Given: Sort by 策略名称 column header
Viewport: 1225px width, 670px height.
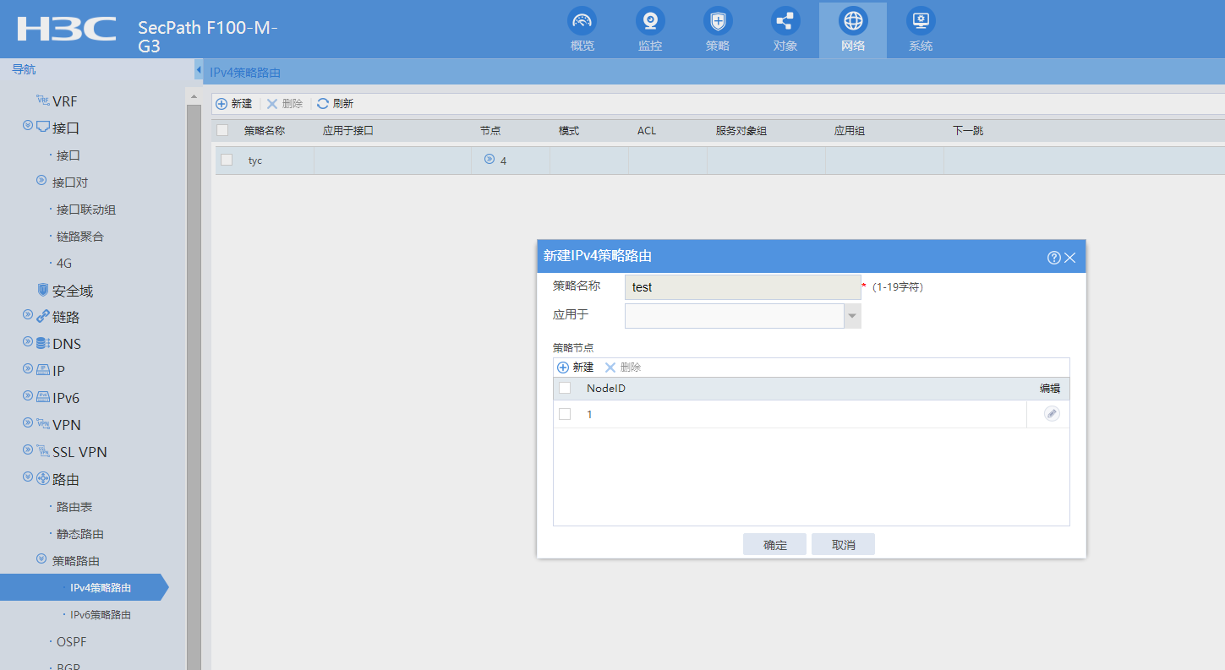Looking at the screenshot, I should (265, 131).
